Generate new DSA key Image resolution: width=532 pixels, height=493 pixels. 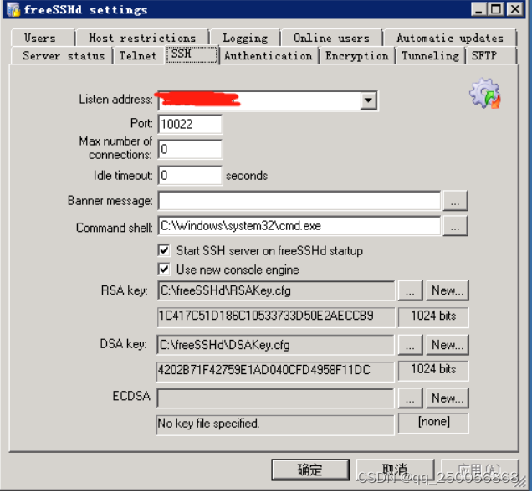tap(448, 345)
